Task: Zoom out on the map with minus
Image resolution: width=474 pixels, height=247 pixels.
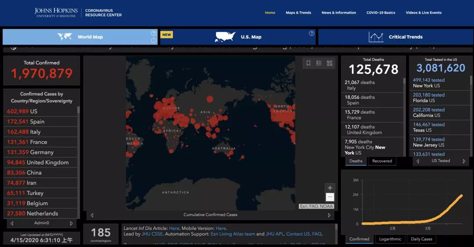Action: pos(330,197)
